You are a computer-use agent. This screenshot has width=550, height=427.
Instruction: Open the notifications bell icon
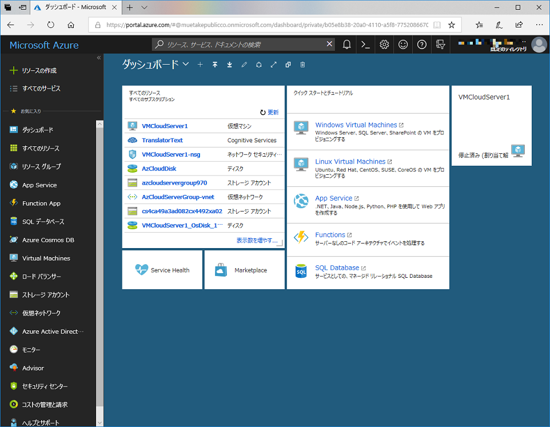coord(346,45)
